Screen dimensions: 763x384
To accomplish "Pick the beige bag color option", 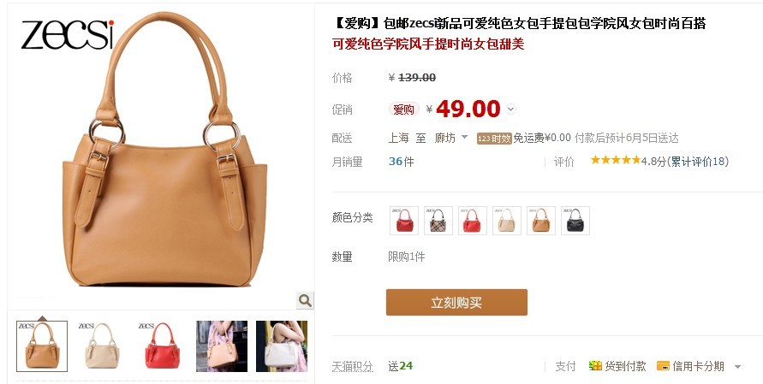I will [x=507, y=221].
